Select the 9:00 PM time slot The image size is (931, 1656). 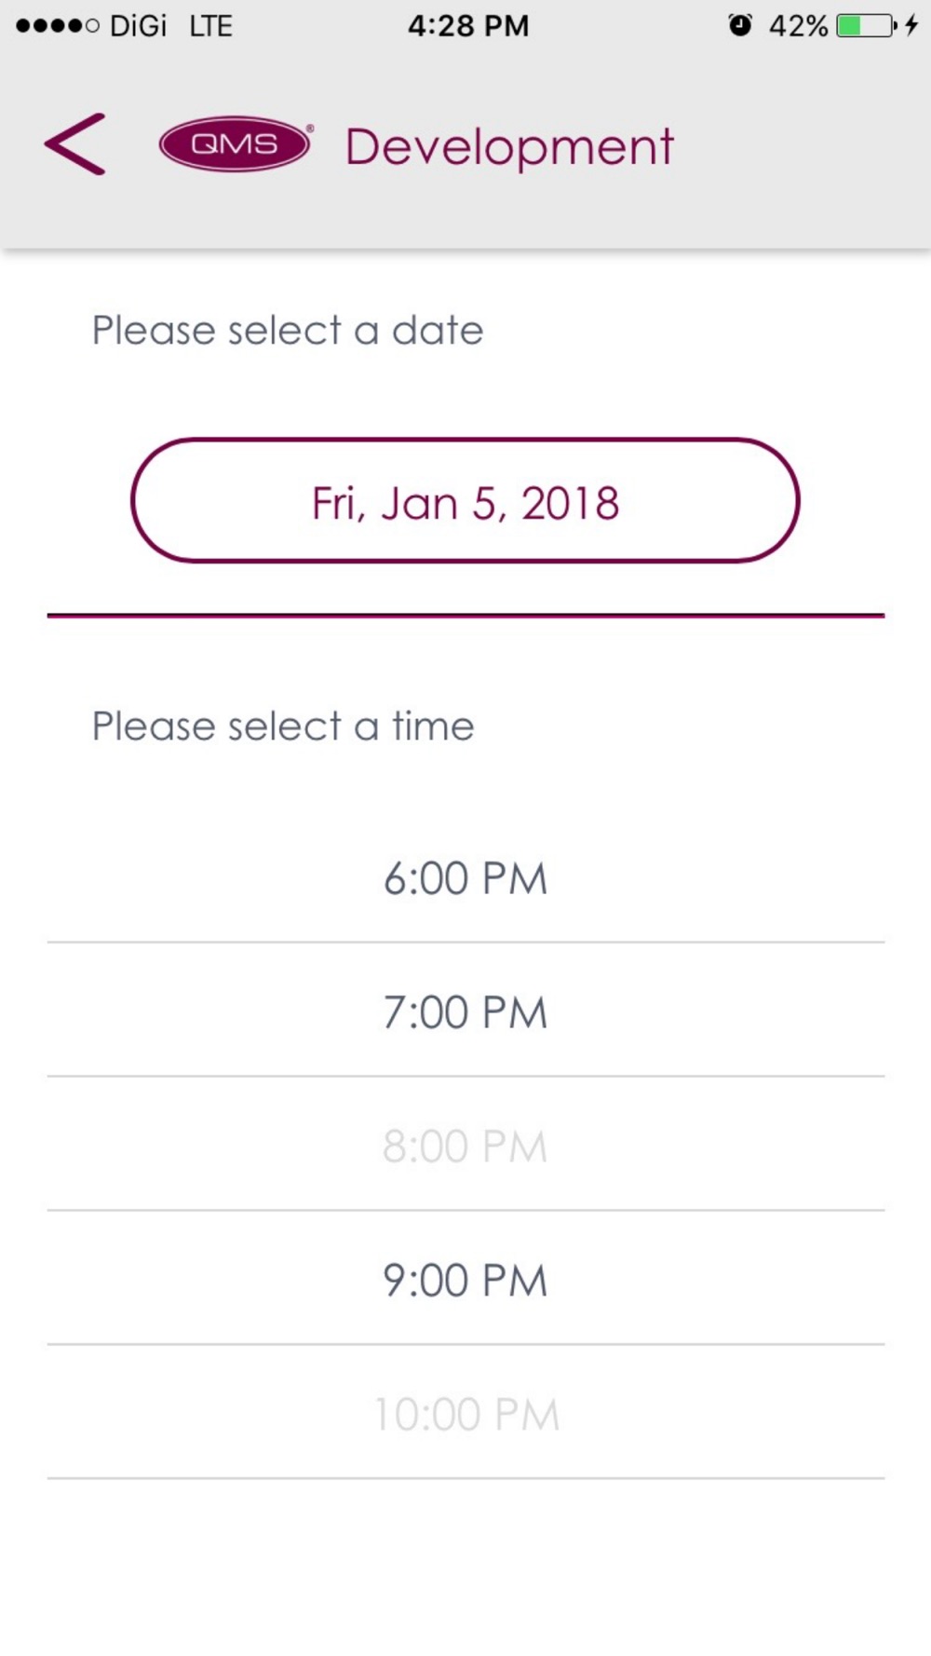pos(465,1279)
